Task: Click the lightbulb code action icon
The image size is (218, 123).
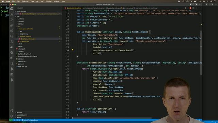Action: (x=73, y=50)
